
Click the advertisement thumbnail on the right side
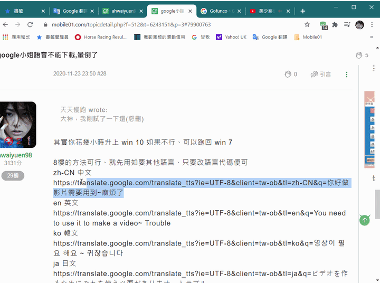[x=369, y=129]
